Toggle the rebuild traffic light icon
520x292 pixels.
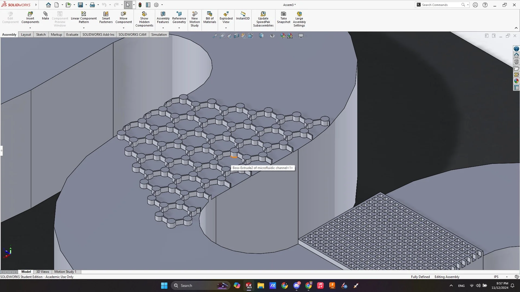pos(140,5)
